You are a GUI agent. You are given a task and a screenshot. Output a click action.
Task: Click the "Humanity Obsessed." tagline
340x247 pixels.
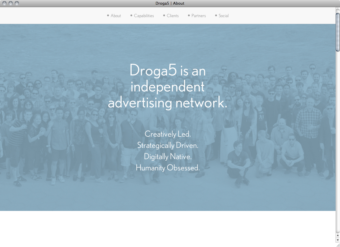tap(168, 168)
